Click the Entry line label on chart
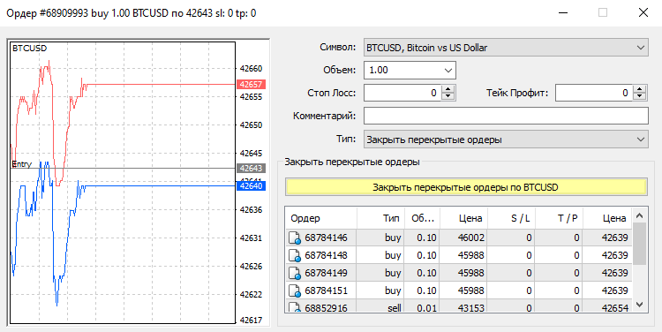Screen dimensions: 662x332 tap(21, 164)
